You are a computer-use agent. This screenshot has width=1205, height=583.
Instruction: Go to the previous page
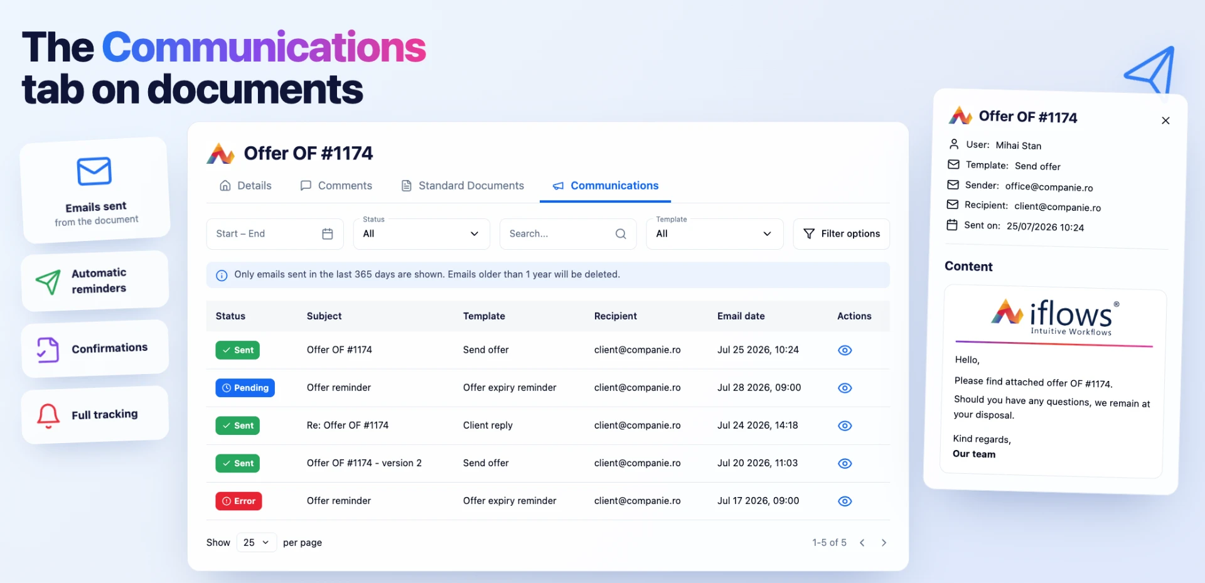tap(862, 543)
